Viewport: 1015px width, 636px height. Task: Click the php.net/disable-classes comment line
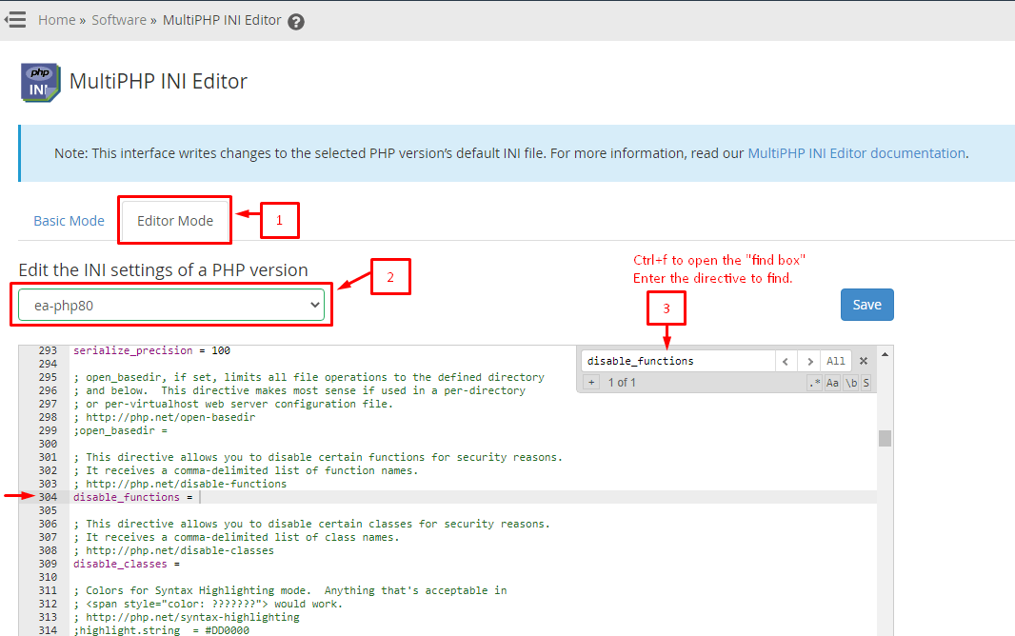[x=173, y=550]
